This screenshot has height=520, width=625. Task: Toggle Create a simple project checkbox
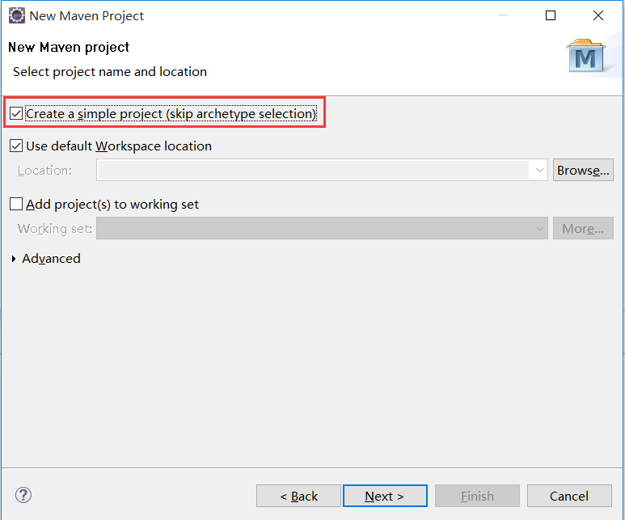tap(16, 114)
